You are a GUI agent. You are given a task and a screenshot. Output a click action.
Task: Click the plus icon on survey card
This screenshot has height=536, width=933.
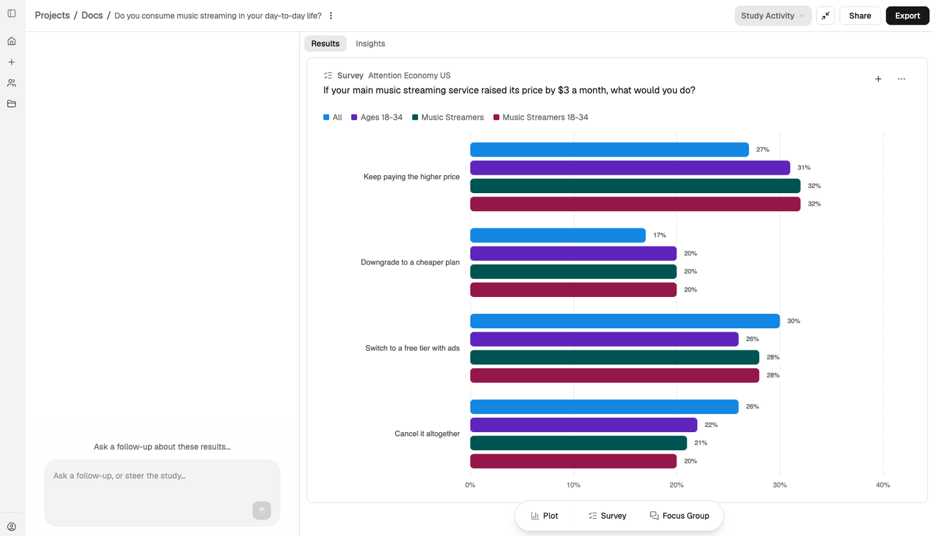(x=878, y=79)
